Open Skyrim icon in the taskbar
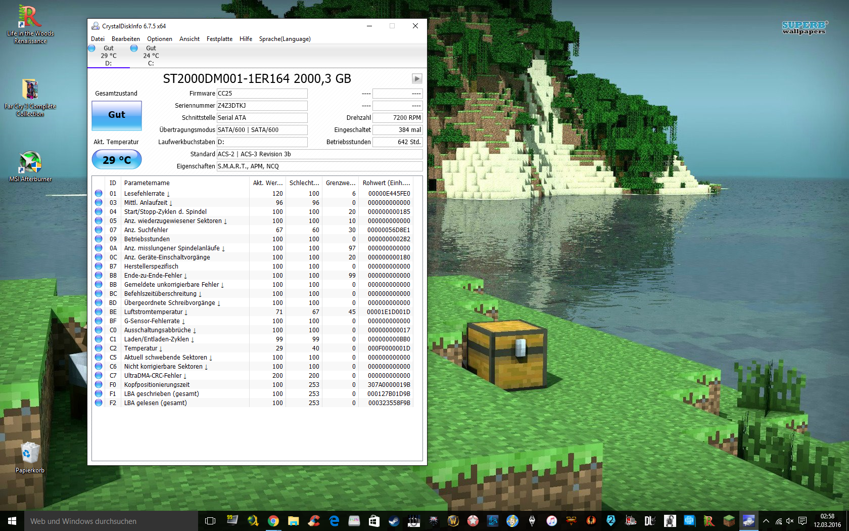Screen dimensions: 849x531 [532, 521]
